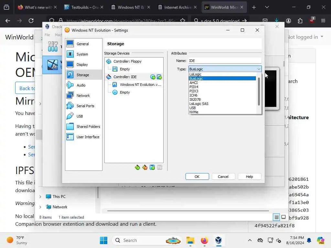Open the General settings category
Viewport: 331px width, 248px height.
[x=84, y=44]
